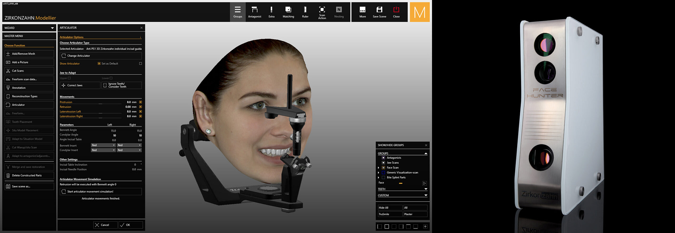675x233 pixels.
Task: Click Cancel in Articulator panel
Action: (x=105, y=225)
